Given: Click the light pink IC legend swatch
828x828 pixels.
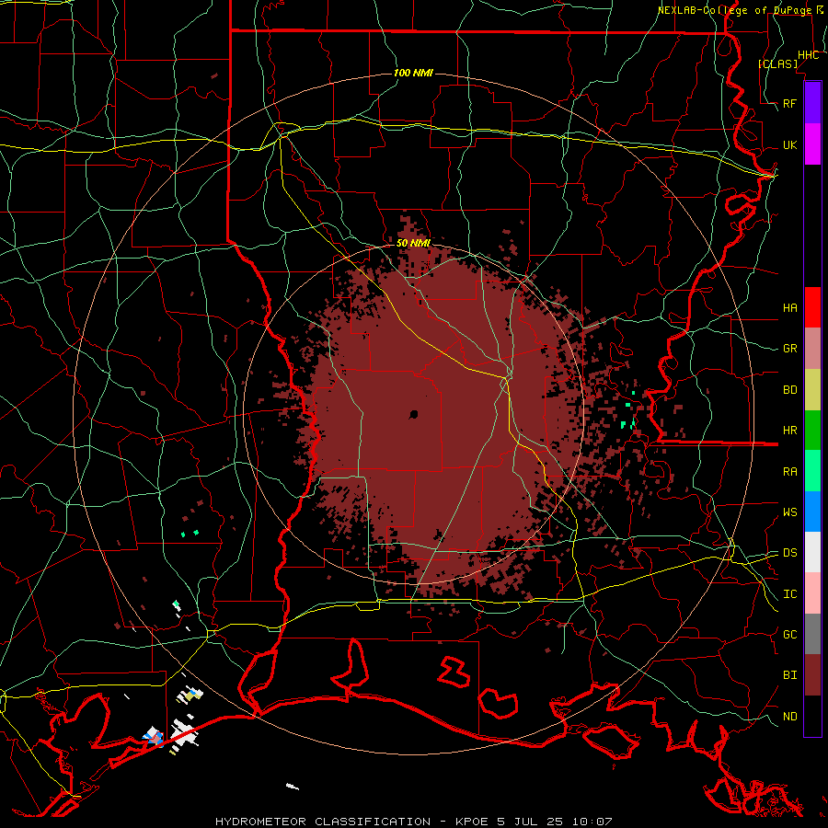Looking at the screenshot, I should [x=812, y=593].
